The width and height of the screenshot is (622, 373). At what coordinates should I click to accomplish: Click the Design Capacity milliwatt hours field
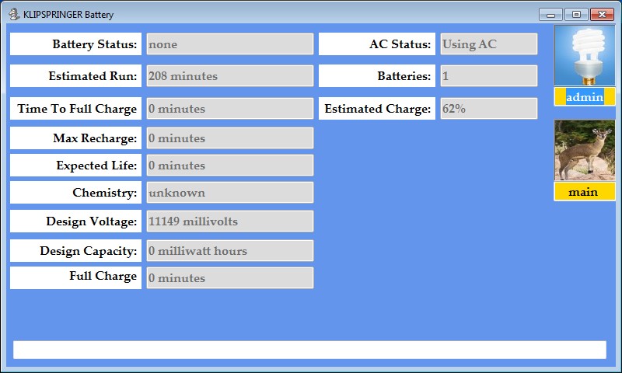tap(229, 251)
